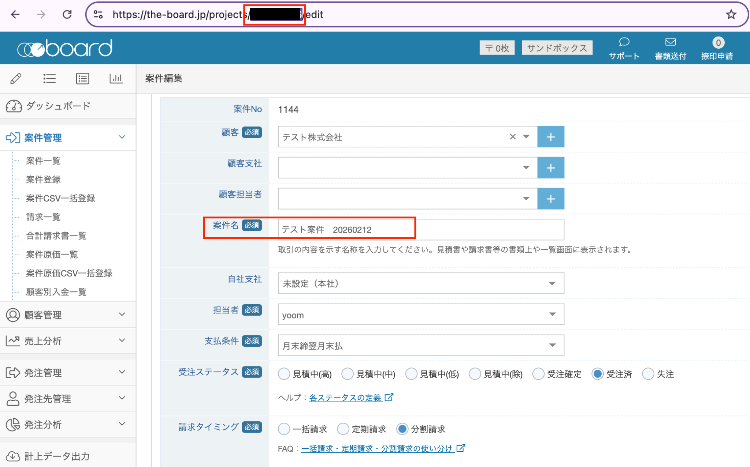Open 書類送付 envelope icon

pyautogui.click(x=670, y=42)
